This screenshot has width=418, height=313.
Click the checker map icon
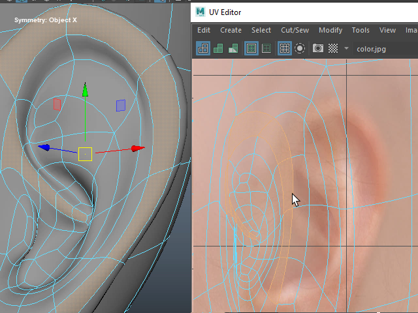[x=332, y=48]
